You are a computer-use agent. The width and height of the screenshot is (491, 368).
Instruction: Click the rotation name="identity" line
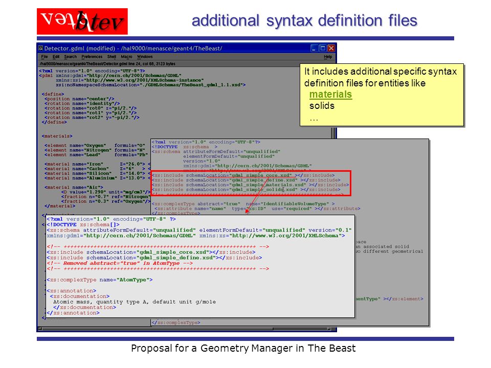(82, 103)
